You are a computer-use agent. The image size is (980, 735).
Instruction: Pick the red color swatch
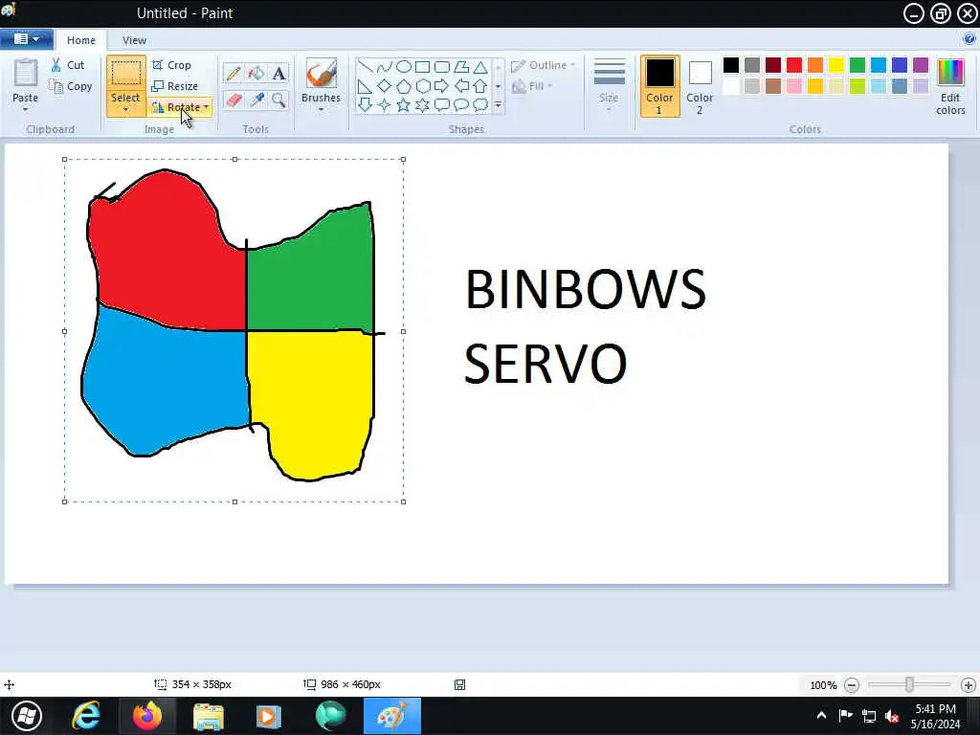793,65
